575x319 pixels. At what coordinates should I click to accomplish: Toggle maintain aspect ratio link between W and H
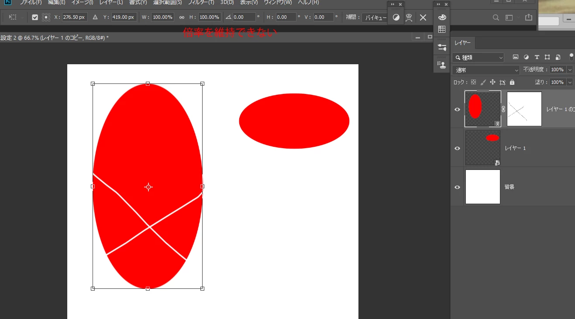(x=182, y=17)
